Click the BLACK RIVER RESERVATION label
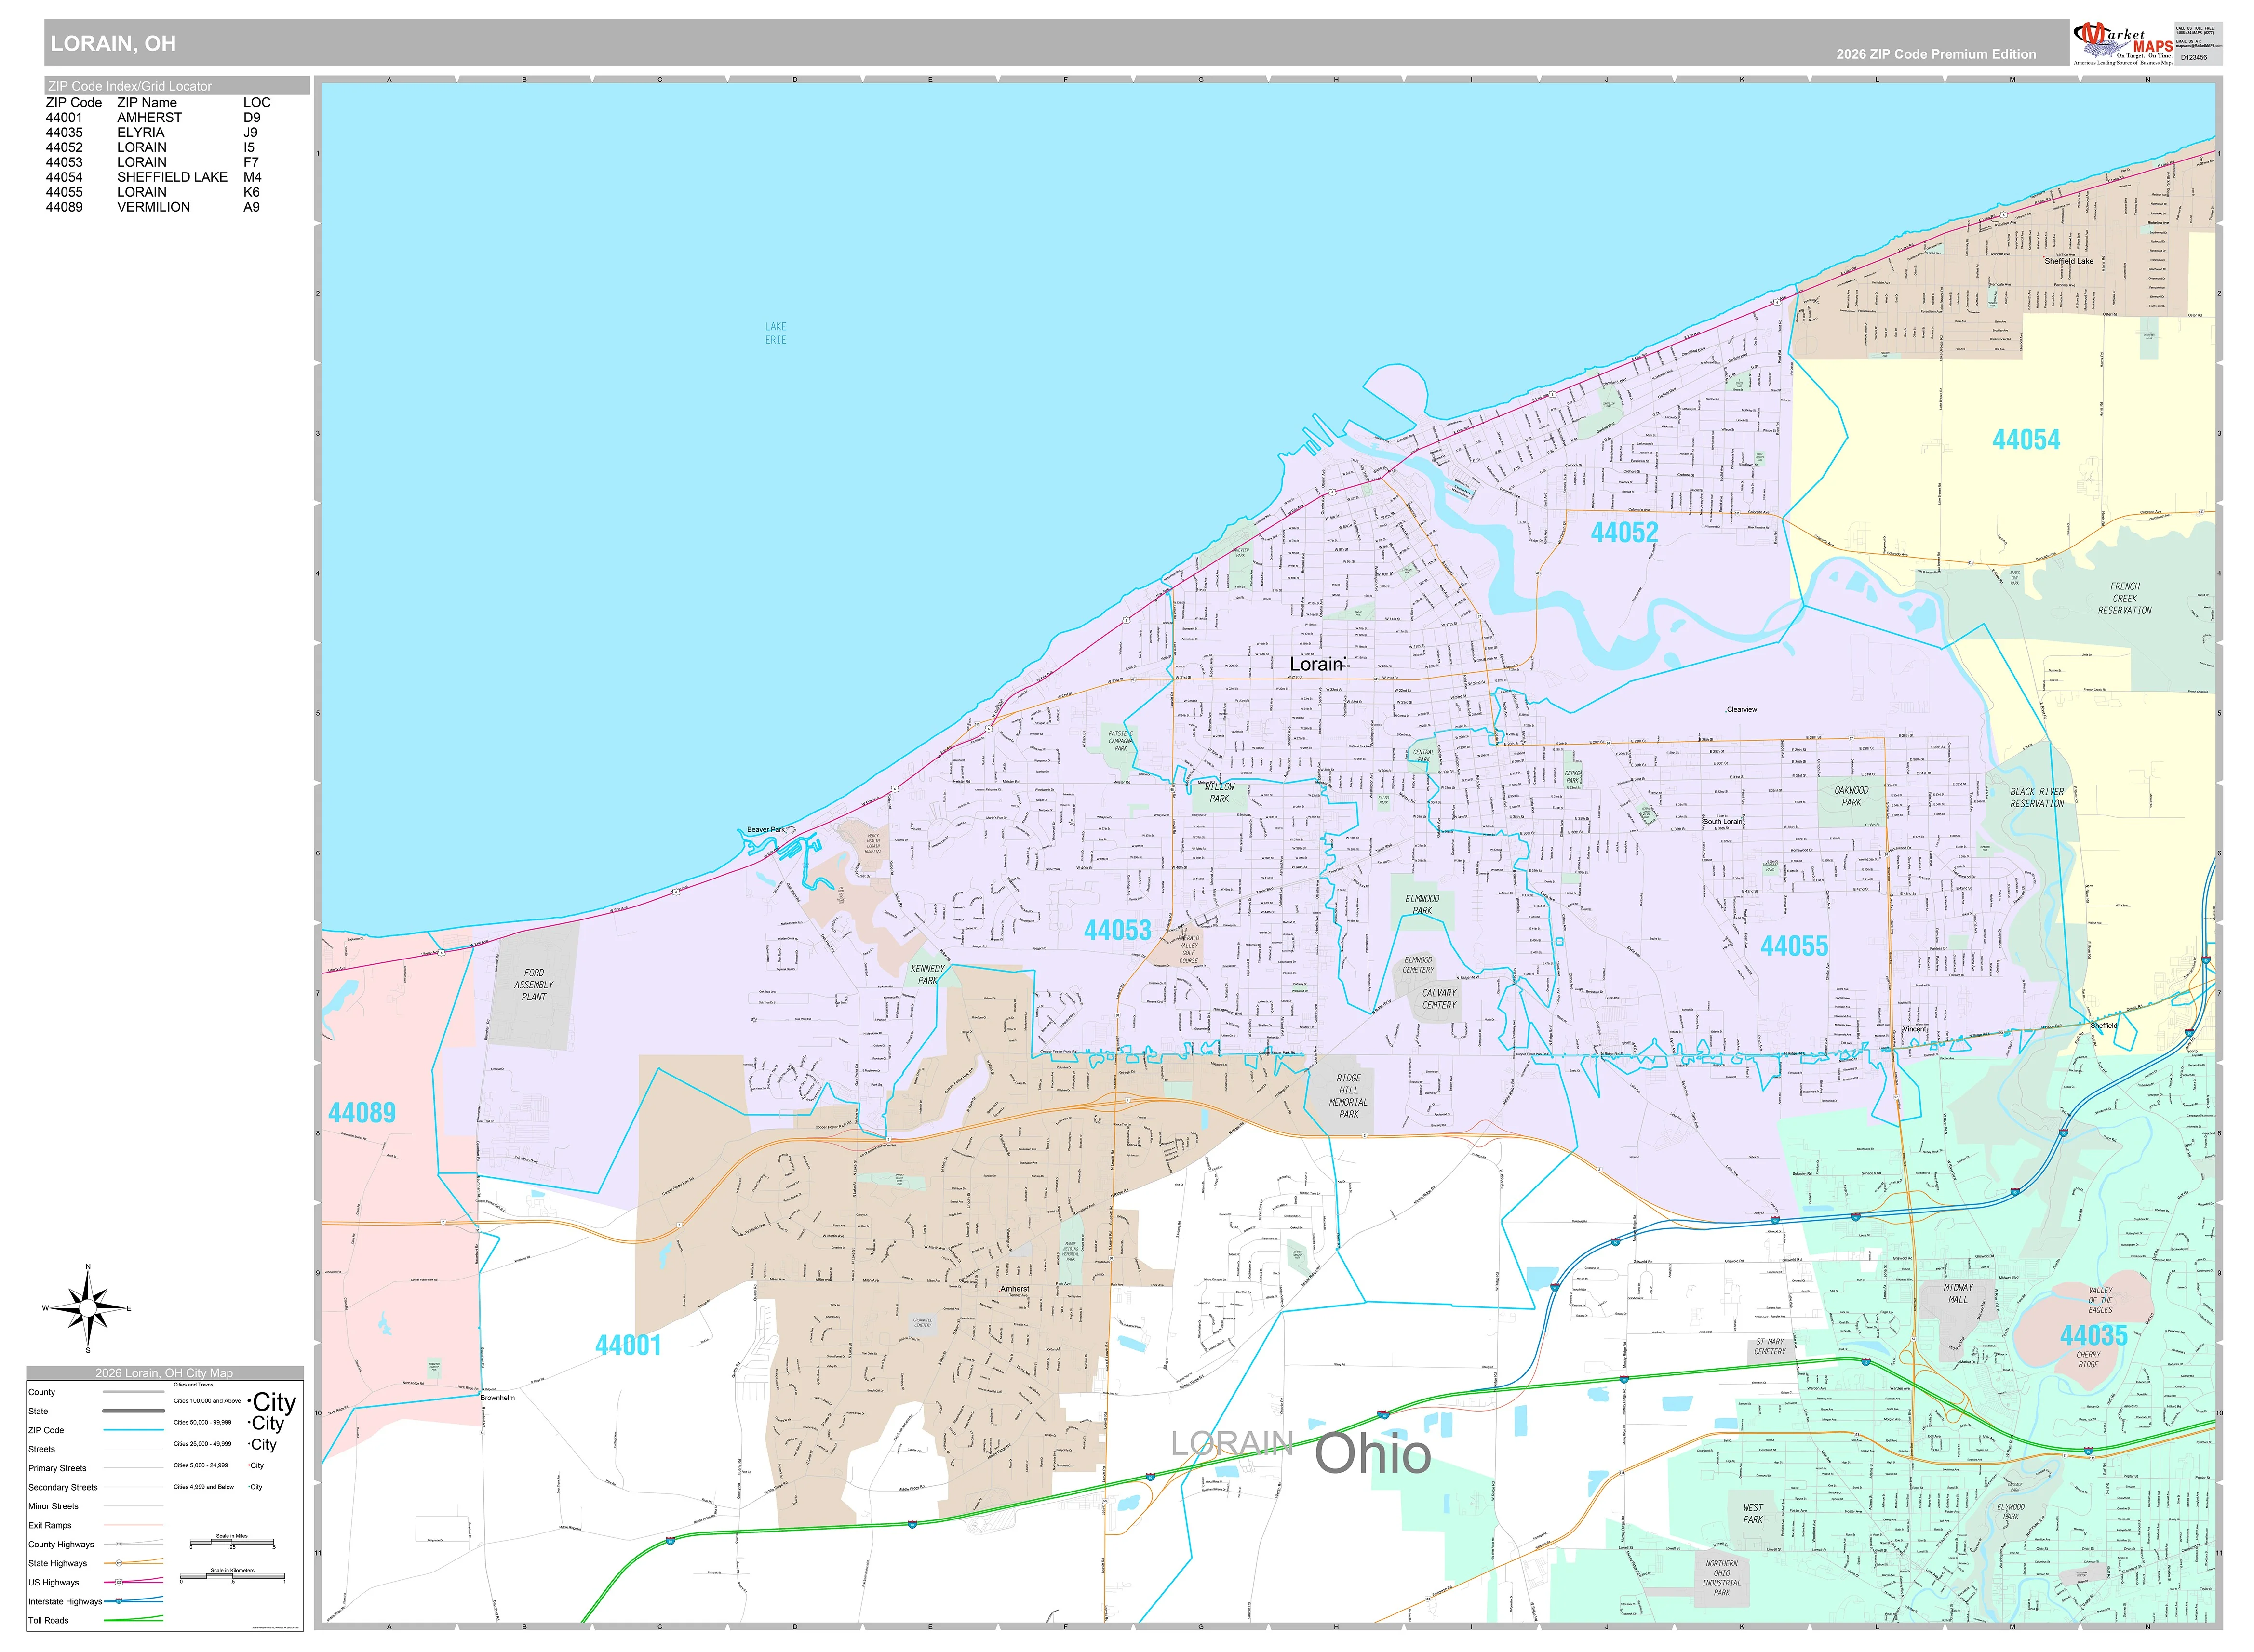Screen dimensions: 2254x1652 click(x=2037, y=798)
